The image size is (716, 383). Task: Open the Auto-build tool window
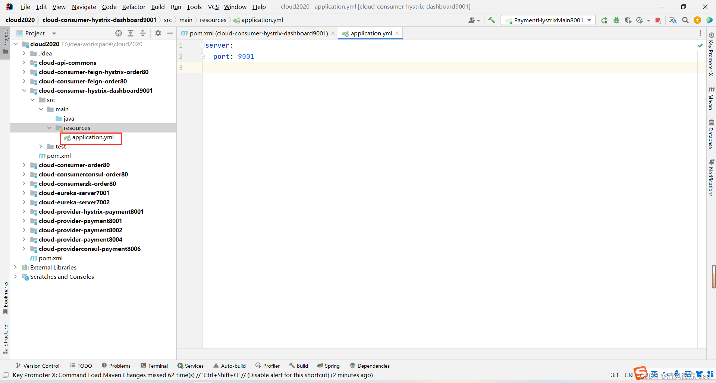coord(230,366)
